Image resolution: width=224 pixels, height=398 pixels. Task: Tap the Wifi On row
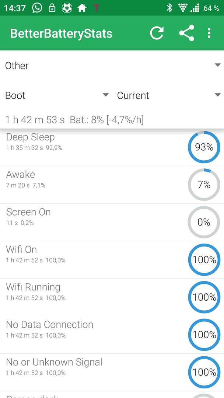click(x=112, y=260)
